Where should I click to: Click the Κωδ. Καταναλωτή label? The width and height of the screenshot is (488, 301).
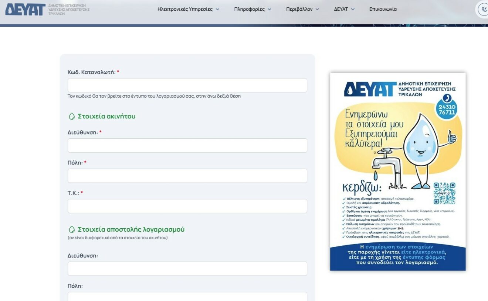click(93, 72)
